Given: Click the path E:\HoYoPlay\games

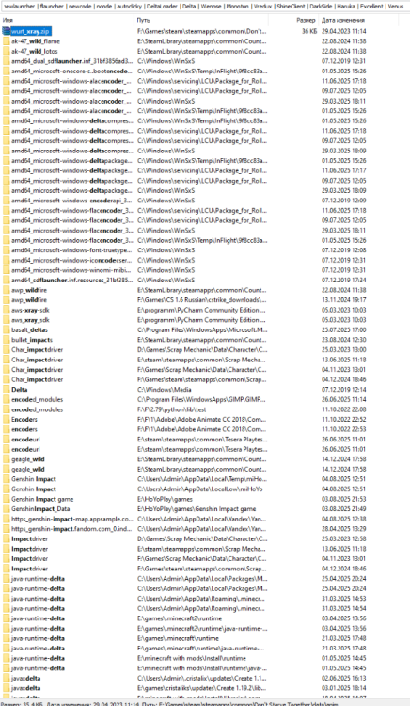Looking at the screenshot, I should tap(165, 499).
